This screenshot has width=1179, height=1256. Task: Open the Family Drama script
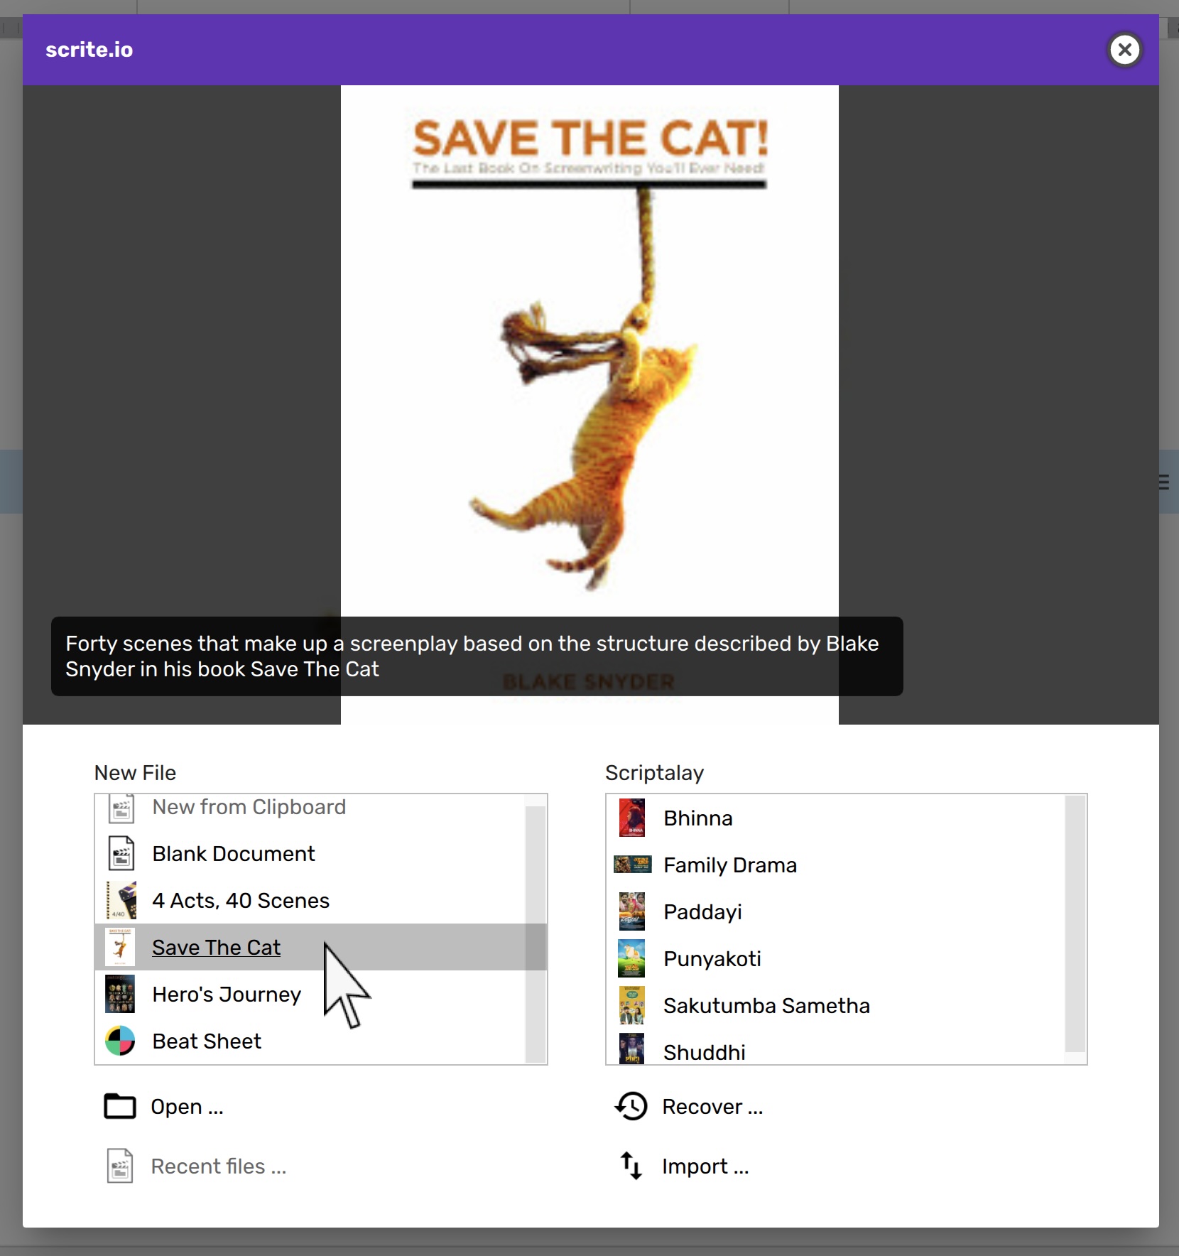pyautogui.click(x=729, y=865)
